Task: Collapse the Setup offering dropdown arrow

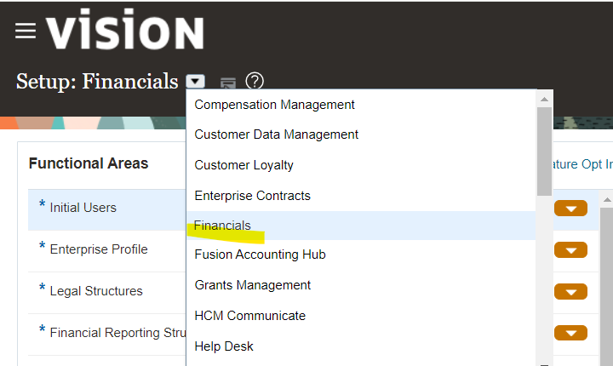Action: click(196, 82)
